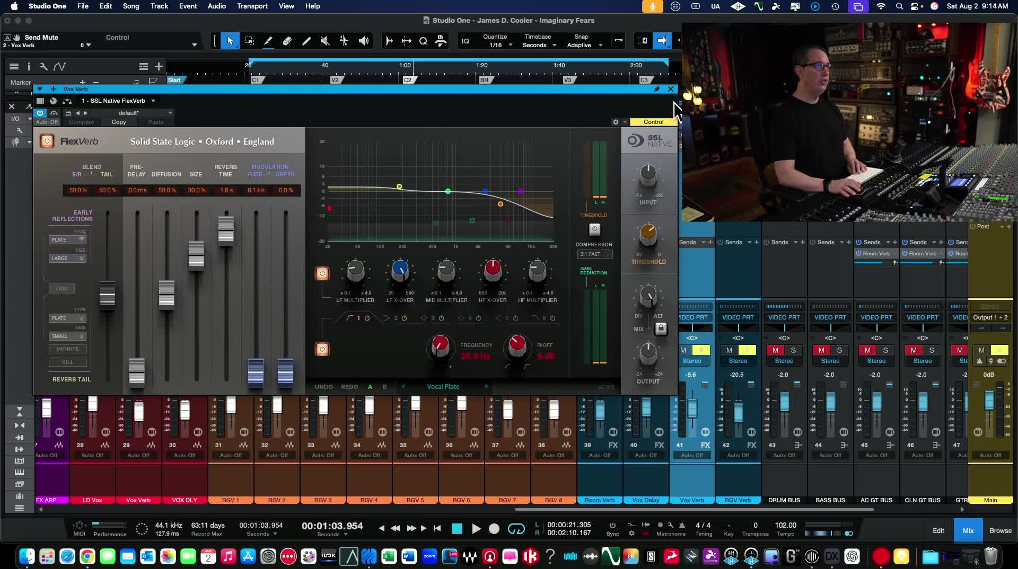Click the Copy button in plugin header
This screenshot has width=1018, height=569.
pos(119,122)
